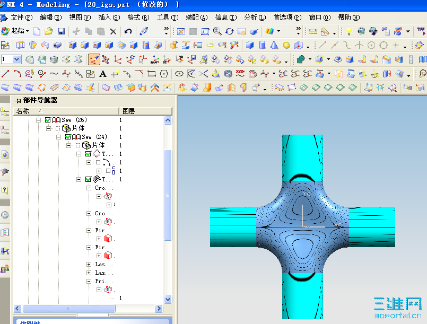The height and width of the screenshot is (324, 427).
Task: Click the Open folder icon
Action: click(49, 32)
